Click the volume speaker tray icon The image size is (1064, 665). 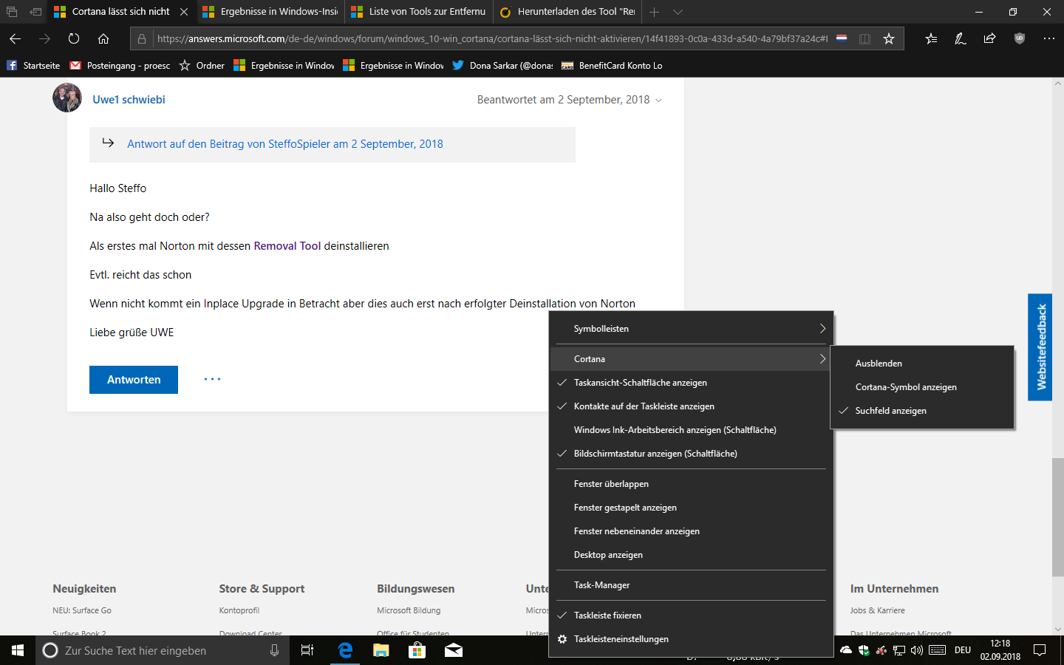click(x=917, y=650)
